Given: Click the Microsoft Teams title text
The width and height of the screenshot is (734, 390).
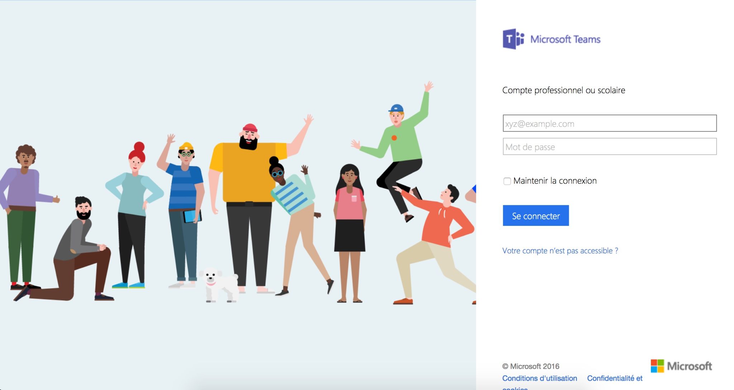Looking at the screenshot, I should (x=565, y=39).
